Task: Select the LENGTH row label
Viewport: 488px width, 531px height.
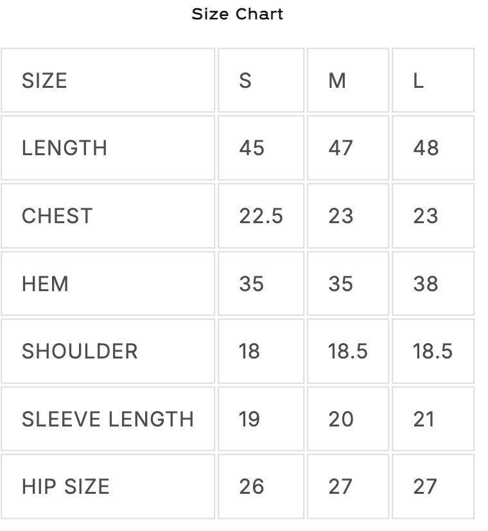Action: coord(64,148)
